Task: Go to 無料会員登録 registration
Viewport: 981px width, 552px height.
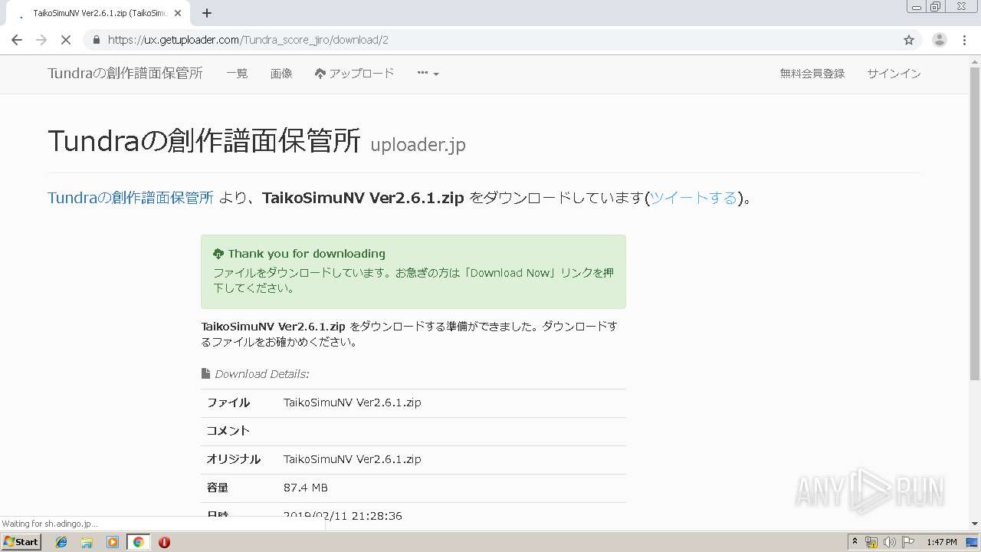Action: pyautogui.click(x=812, y=74)
